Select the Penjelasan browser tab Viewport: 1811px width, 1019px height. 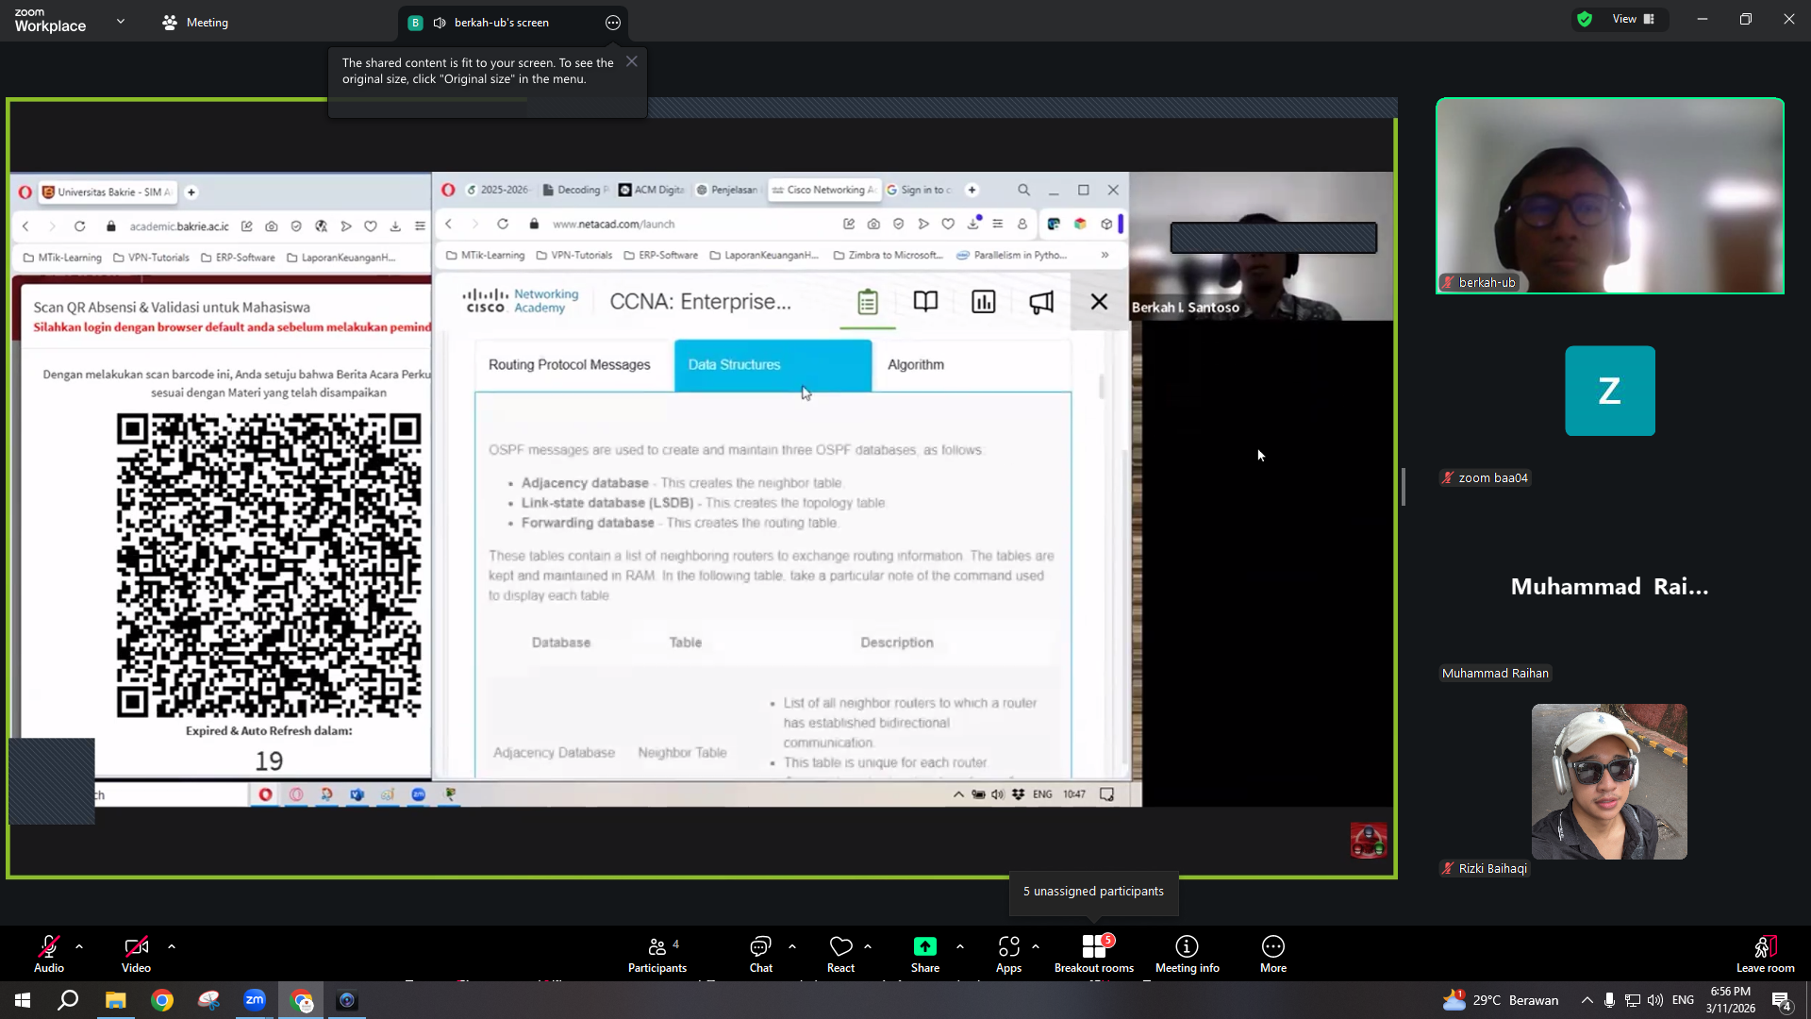point(727,190)
